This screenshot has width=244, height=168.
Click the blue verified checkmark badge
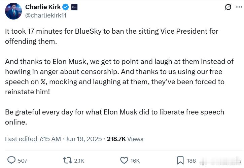pyautogui.click(x=66, y=7)
